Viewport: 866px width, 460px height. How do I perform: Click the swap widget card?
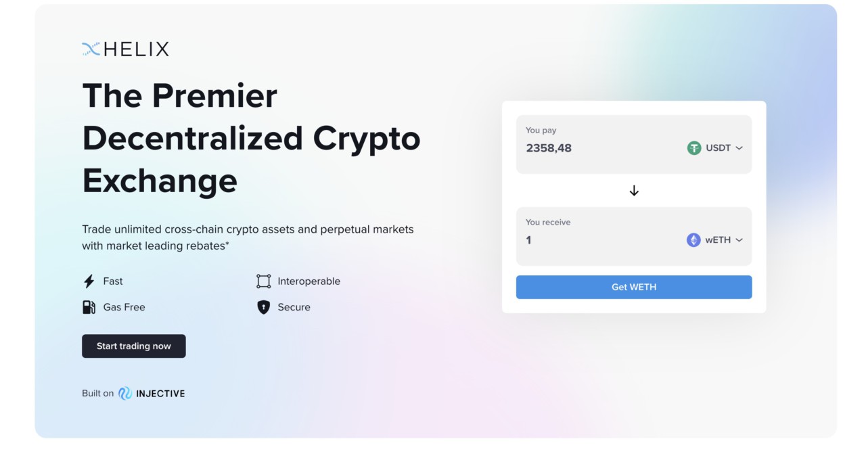(634, 206)
